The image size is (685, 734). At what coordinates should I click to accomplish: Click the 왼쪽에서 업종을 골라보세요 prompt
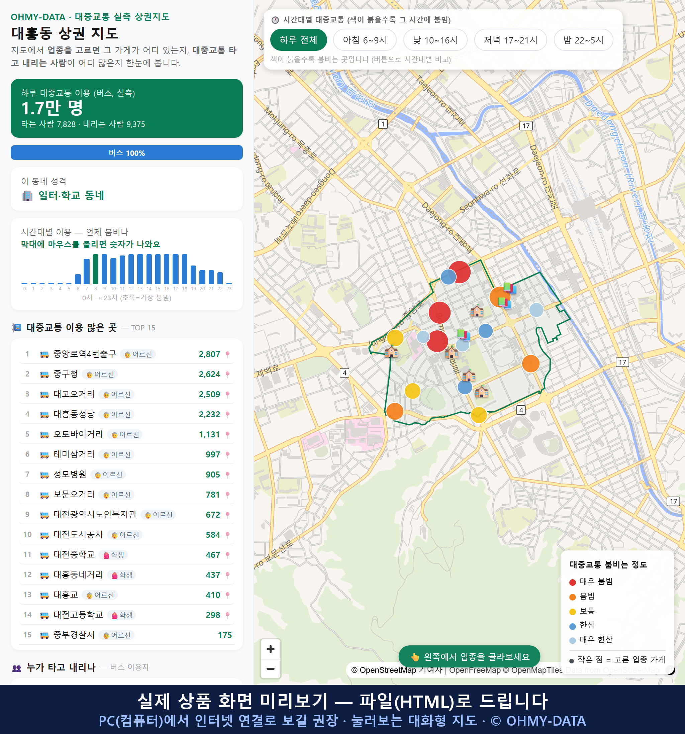point(469,657)
